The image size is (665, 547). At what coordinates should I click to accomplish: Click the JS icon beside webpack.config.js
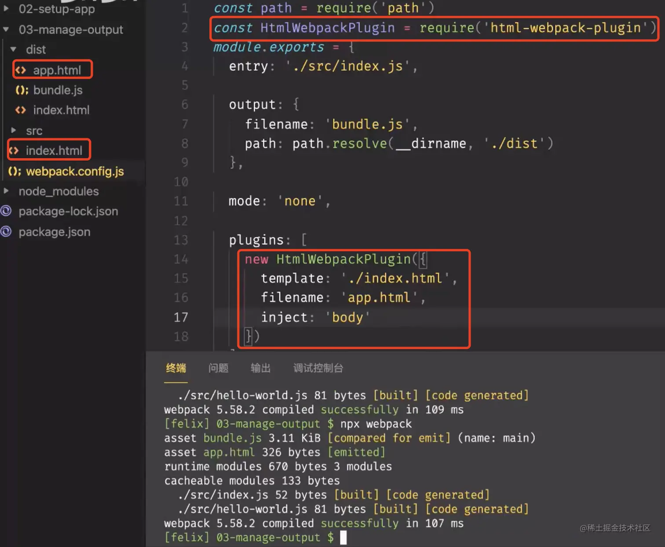click(x=15, y=171)
